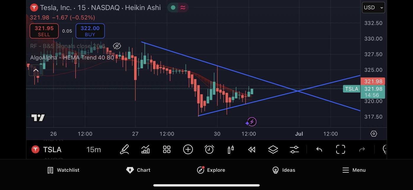
Task: Open the candlestick chart type icon
Action: click(x=231, y=149)
